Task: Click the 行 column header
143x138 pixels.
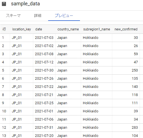Action: click(x=4, y=29)
